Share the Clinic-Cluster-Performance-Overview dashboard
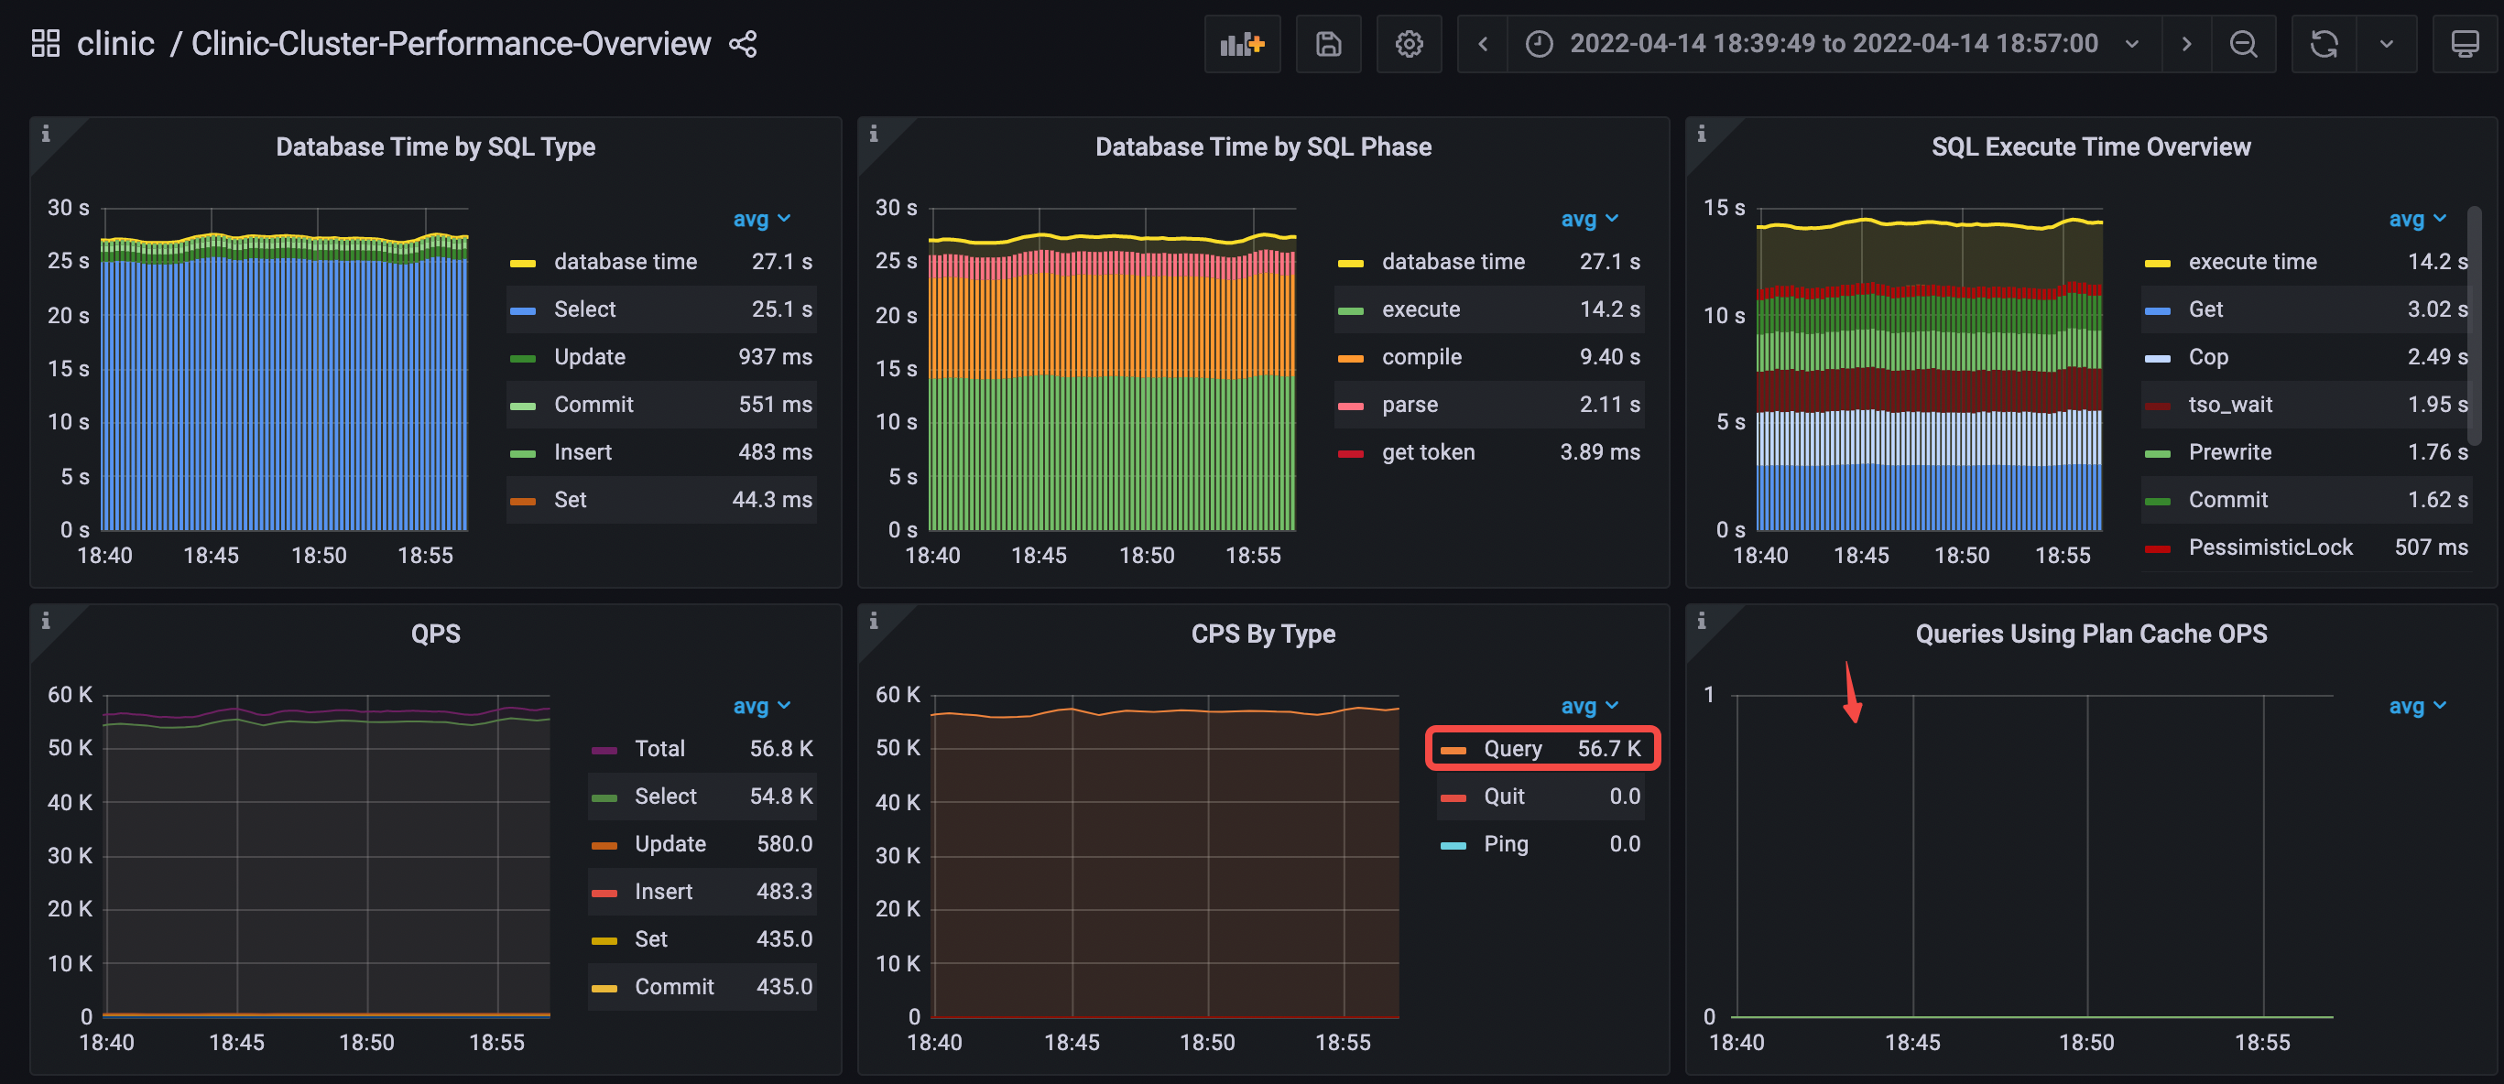 [x=744, y=43]
